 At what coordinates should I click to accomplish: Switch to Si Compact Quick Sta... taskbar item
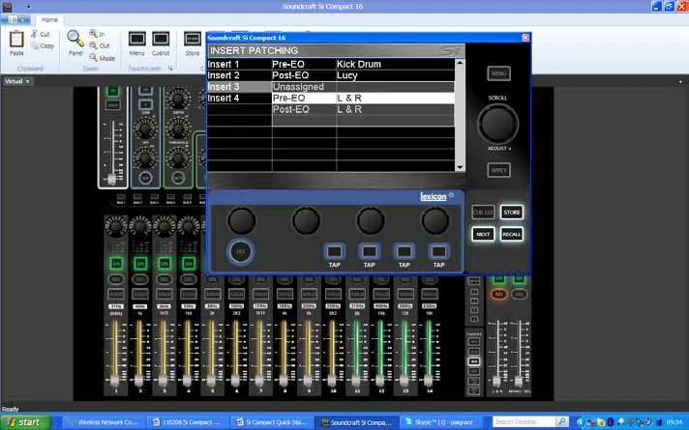[272, 422]
